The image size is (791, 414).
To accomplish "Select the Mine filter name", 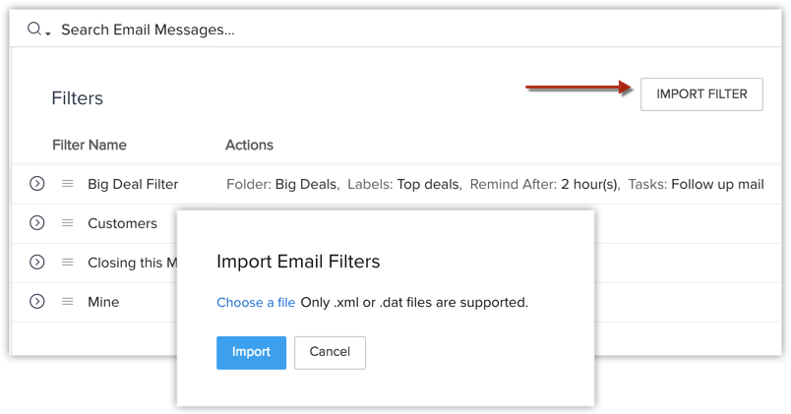I will click(x=103, y=302).
